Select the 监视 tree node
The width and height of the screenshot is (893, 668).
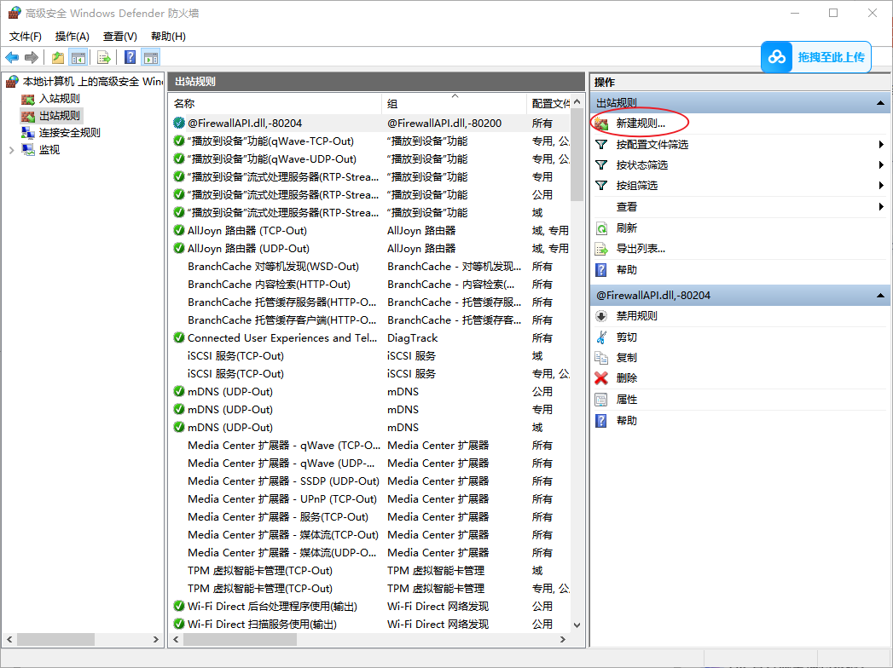(49, 150)
